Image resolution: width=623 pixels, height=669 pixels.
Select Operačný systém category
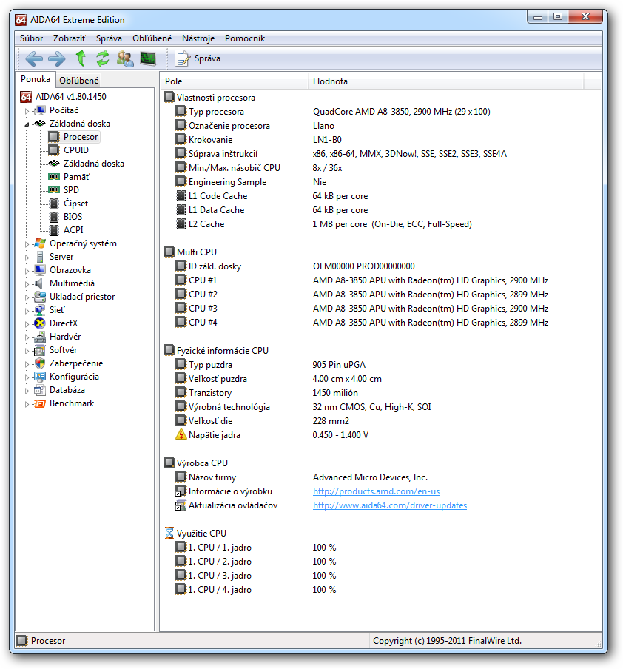tap(83, 243)
